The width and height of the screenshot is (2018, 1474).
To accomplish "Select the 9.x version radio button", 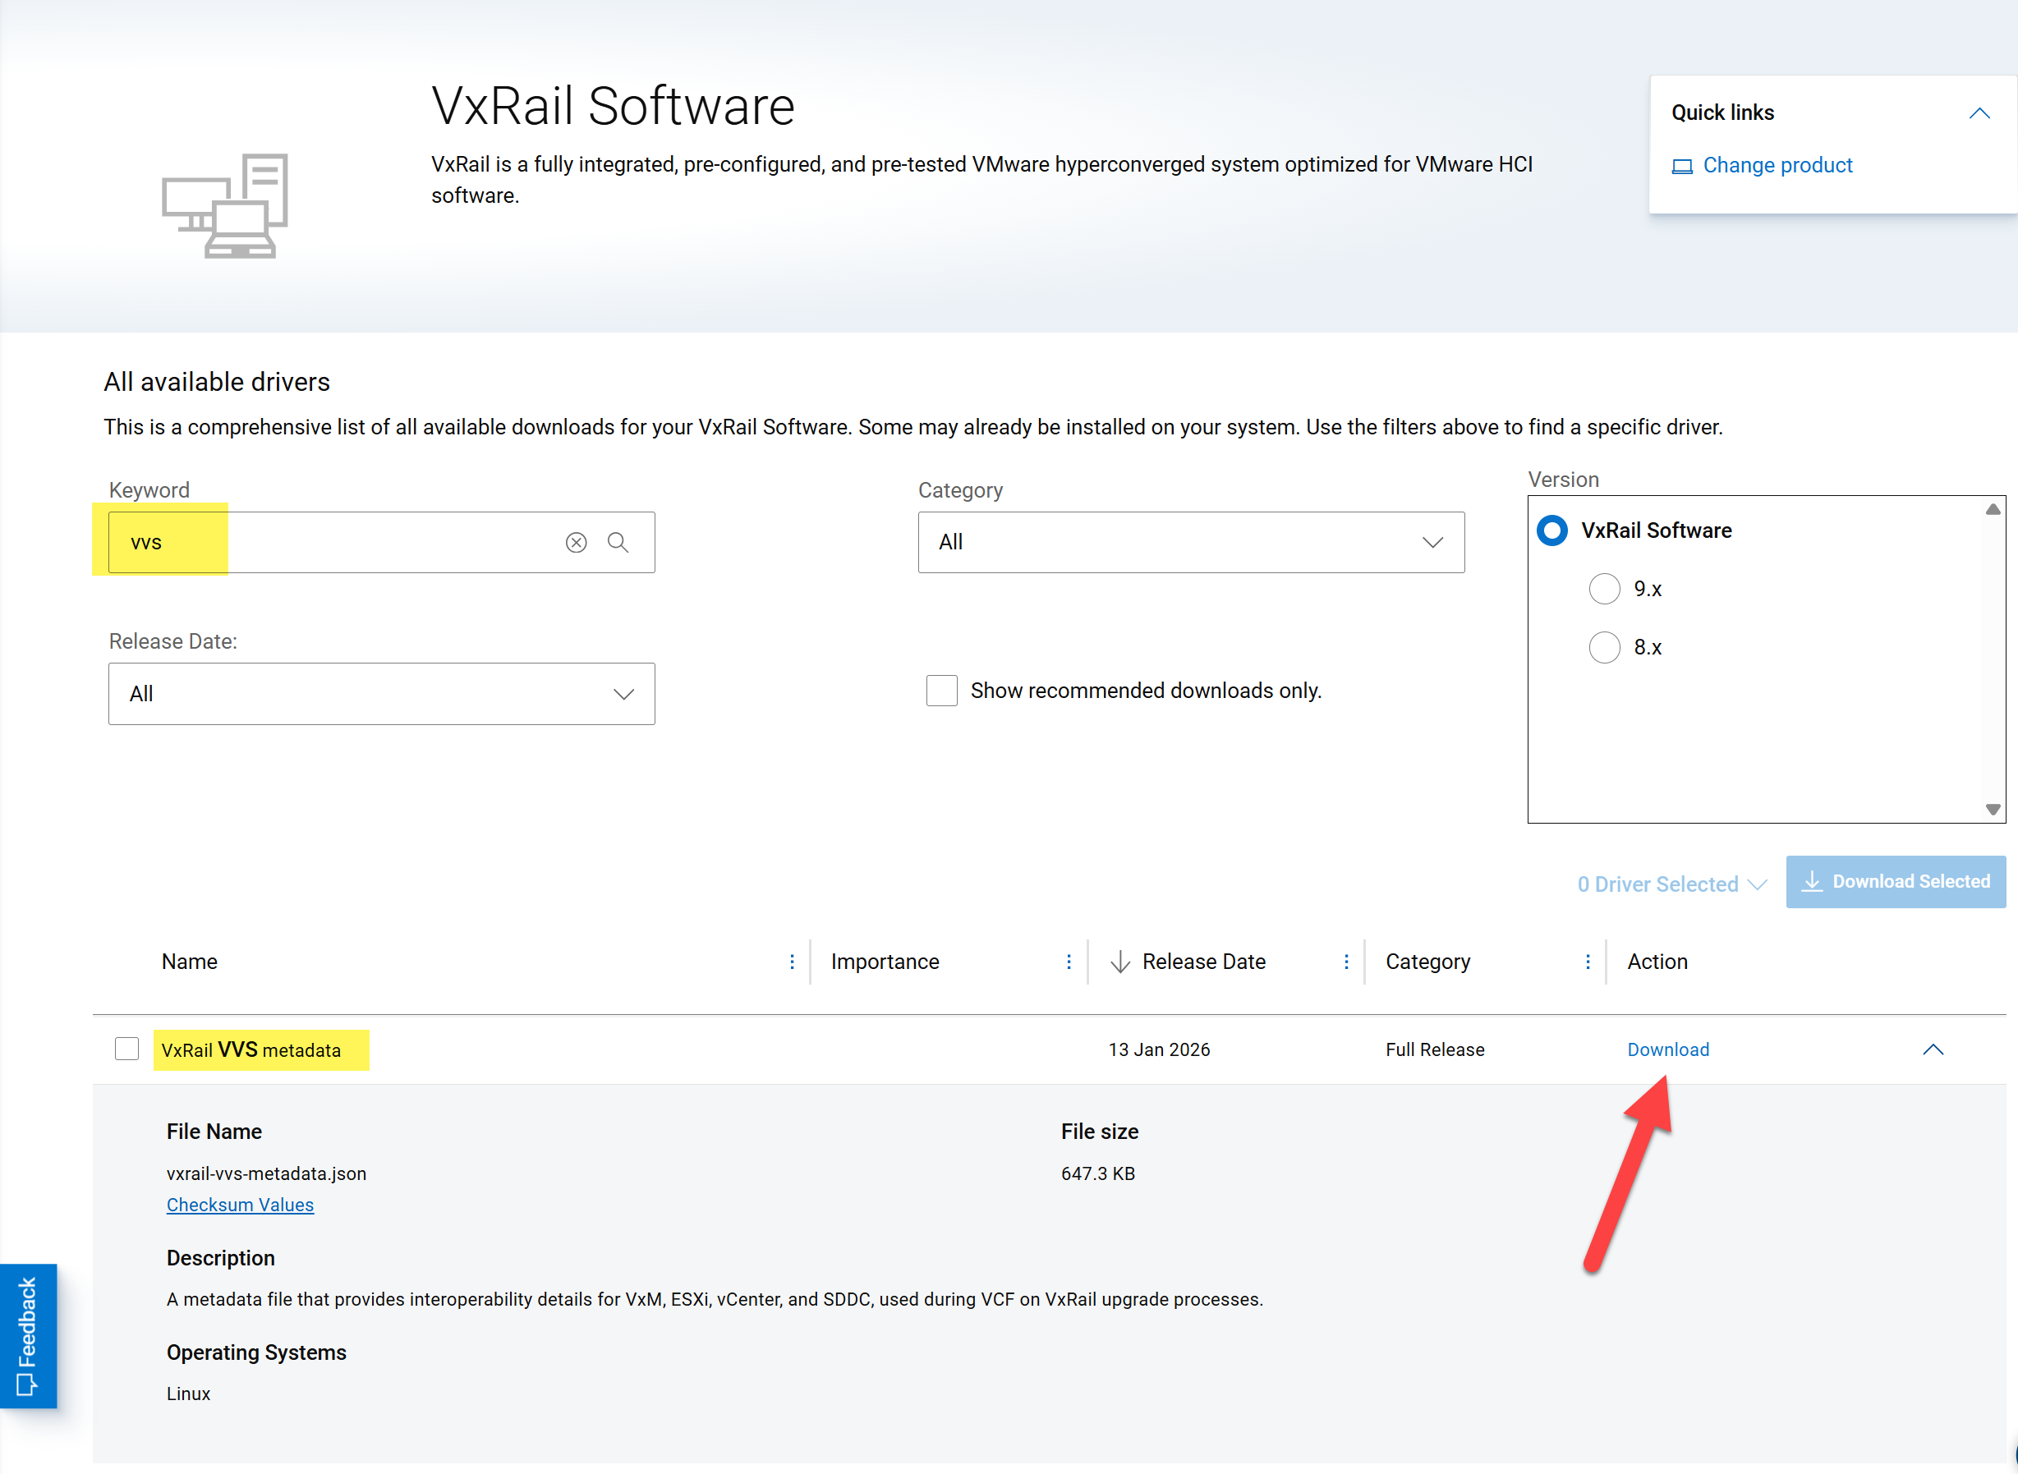I will click(1604, 589).
